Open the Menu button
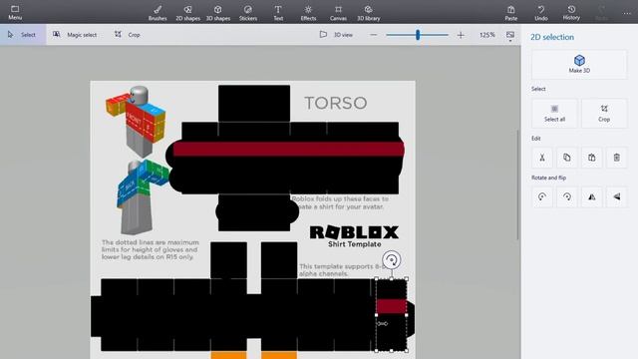The height and width of the screenshot is (359, 638). click(x=15, y=12)
